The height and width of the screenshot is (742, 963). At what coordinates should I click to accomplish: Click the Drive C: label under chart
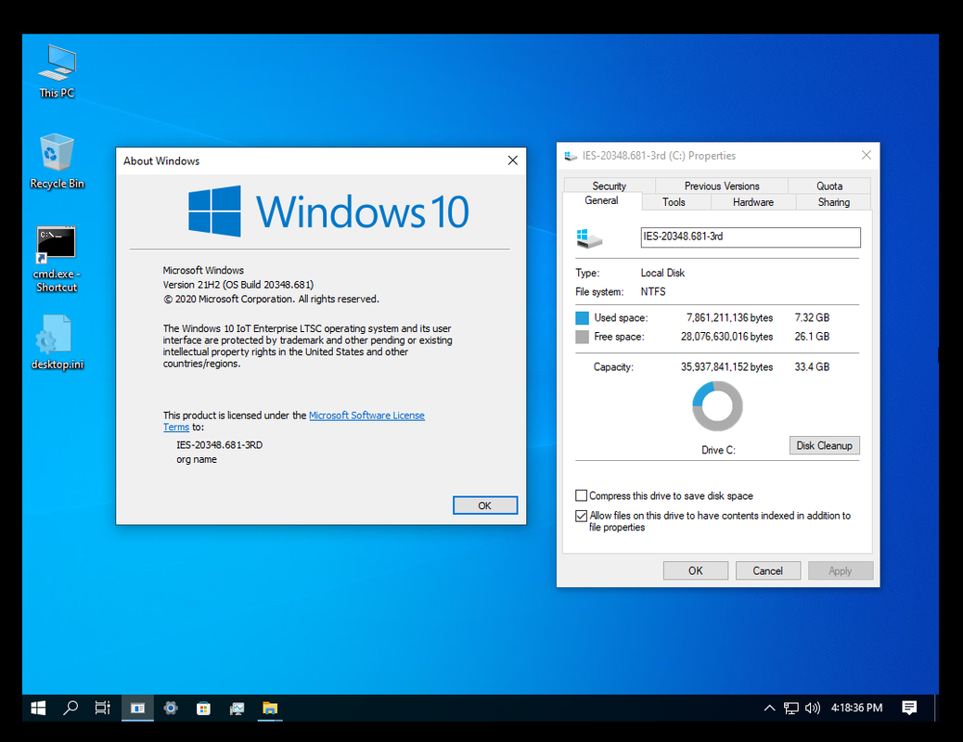click(719, 450)
